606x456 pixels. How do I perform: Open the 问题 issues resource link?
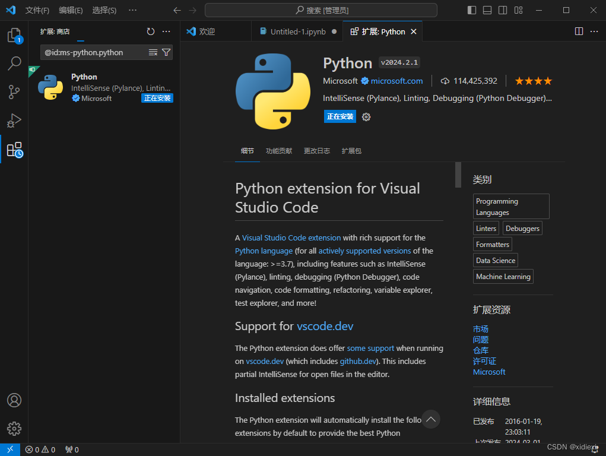[x=481, y=340]
